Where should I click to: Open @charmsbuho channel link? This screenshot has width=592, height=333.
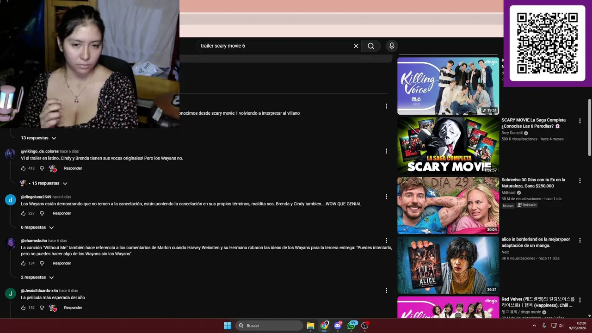point(34,240)
